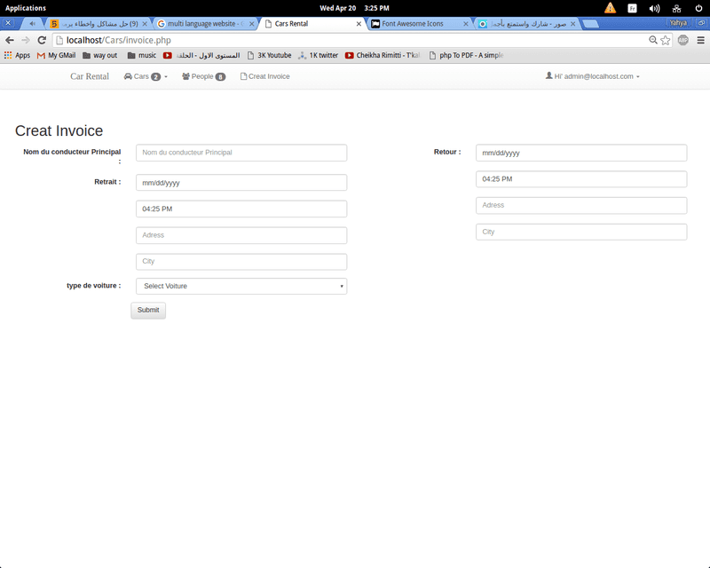Close the multi language website tab
Image resolution: width=710 pixels, height=568 pixels.
(252, 24)
